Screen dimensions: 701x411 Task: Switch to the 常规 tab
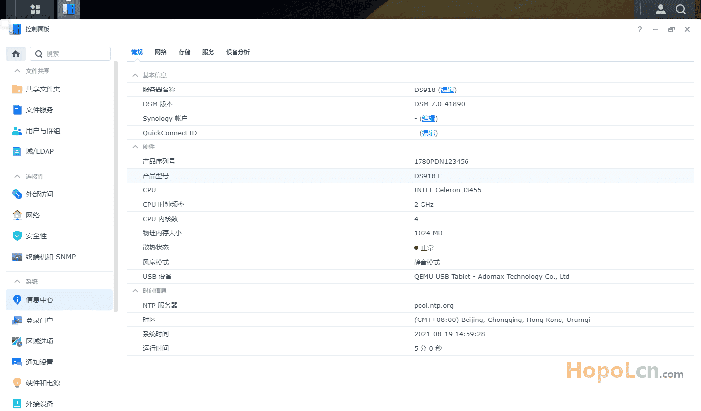tap(137, 52)
